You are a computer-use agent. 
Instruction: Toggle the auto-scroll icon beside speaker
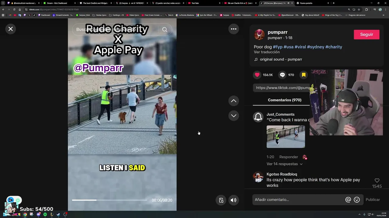pos(221,200)
